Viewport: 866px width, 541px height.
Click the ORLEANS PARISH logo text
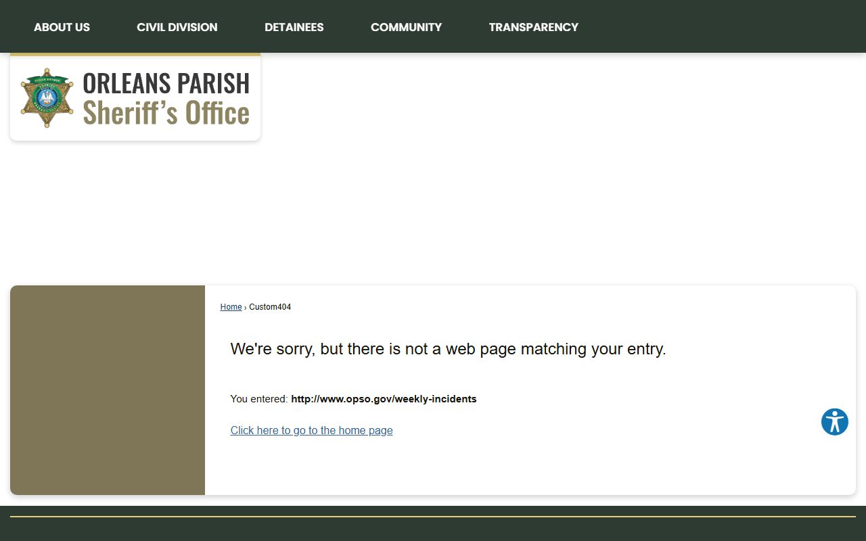[166, 83]
